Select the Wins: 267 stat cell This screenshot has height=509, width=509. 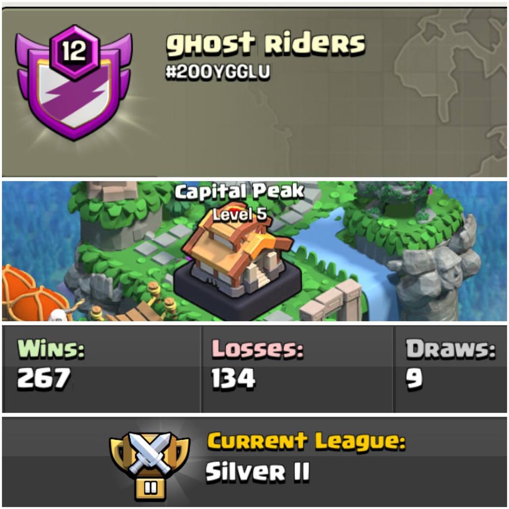pos(102,369)
